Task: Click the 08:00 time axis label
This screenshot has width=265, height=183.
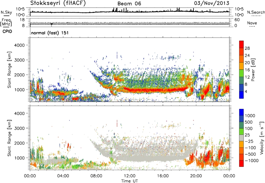Action: [x=96, y=176]
